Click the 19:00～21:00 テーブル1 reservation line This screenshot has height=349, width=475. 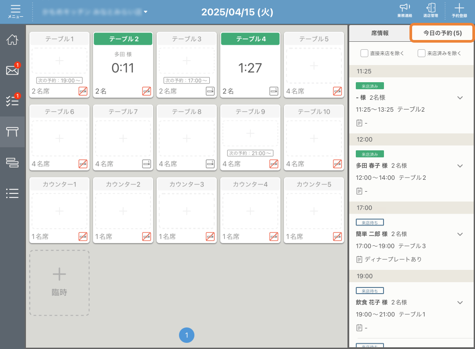pos(391,314)
